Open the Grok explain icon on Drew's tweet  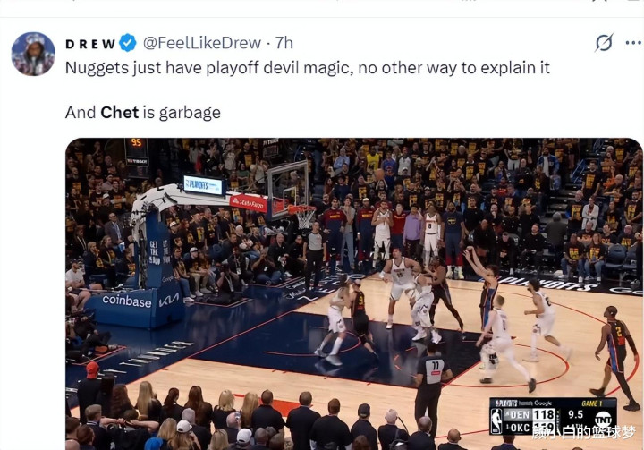coord(604,43)
